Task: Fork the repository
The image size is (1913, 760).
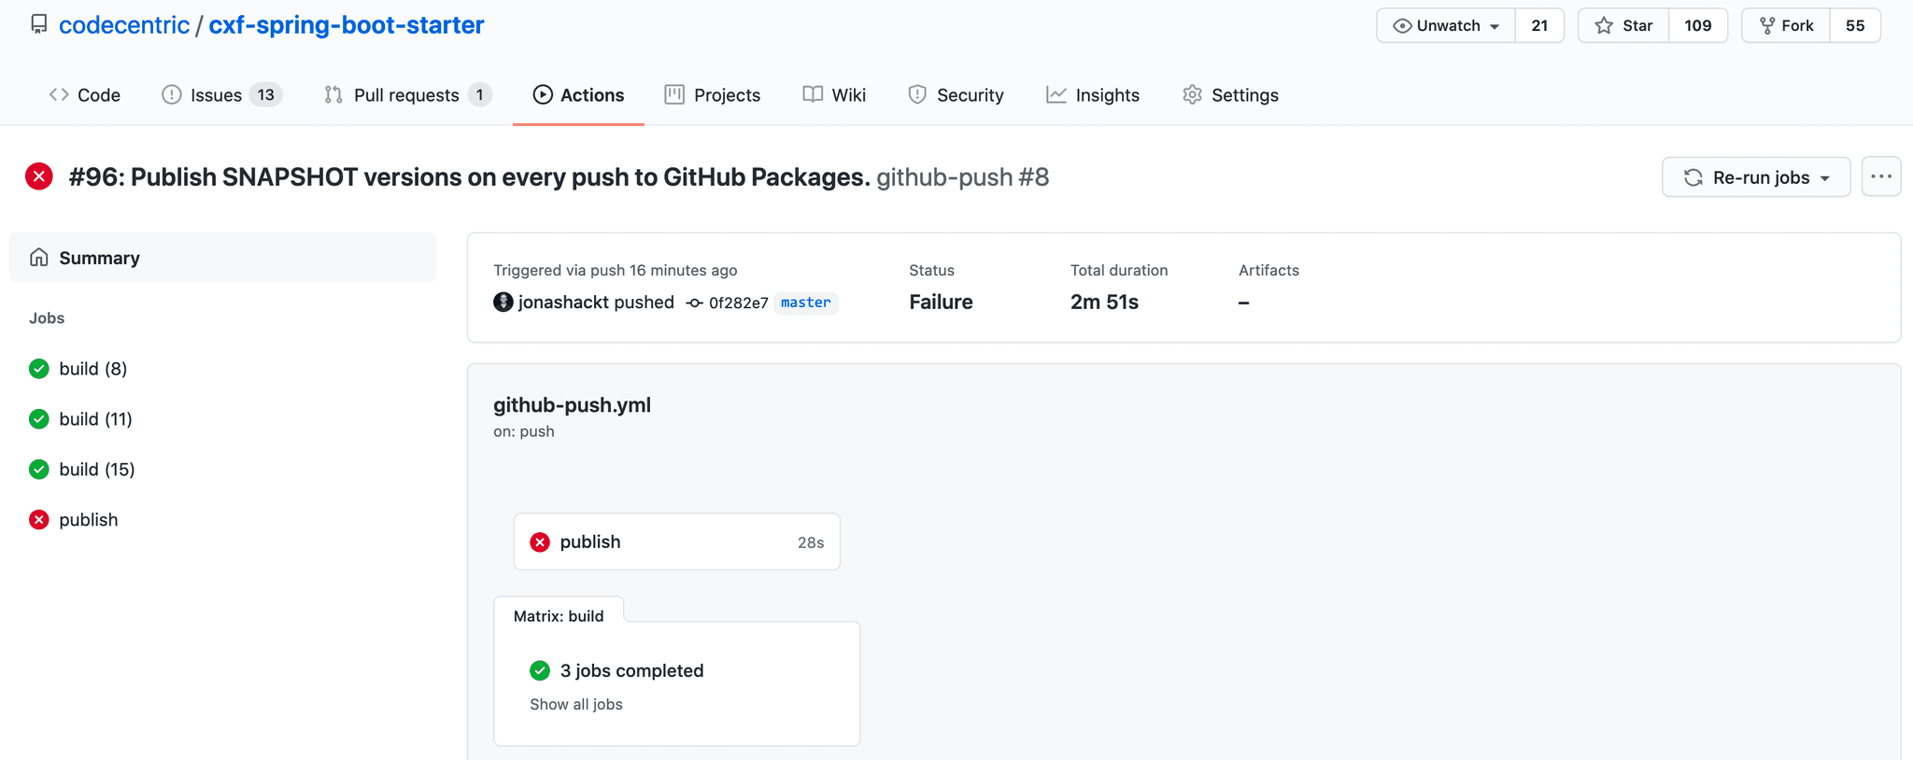Action: [x=1786, y=25]
